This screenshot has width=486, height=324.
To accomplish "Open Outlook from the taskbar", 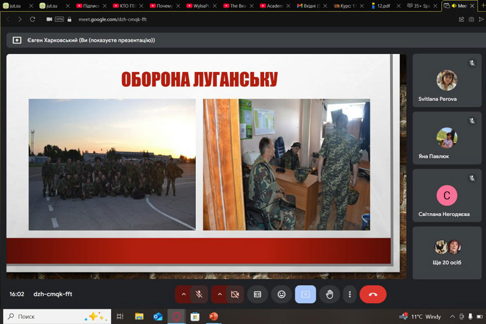I will click(158, 316).
